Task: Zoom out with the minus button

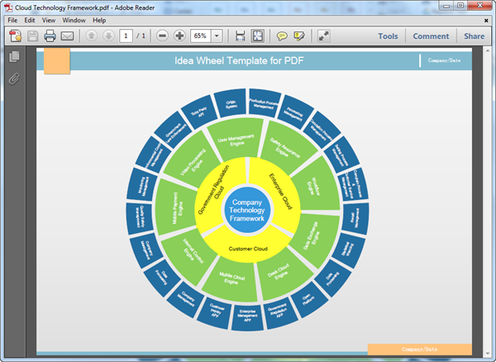Action: click(162, 36)
